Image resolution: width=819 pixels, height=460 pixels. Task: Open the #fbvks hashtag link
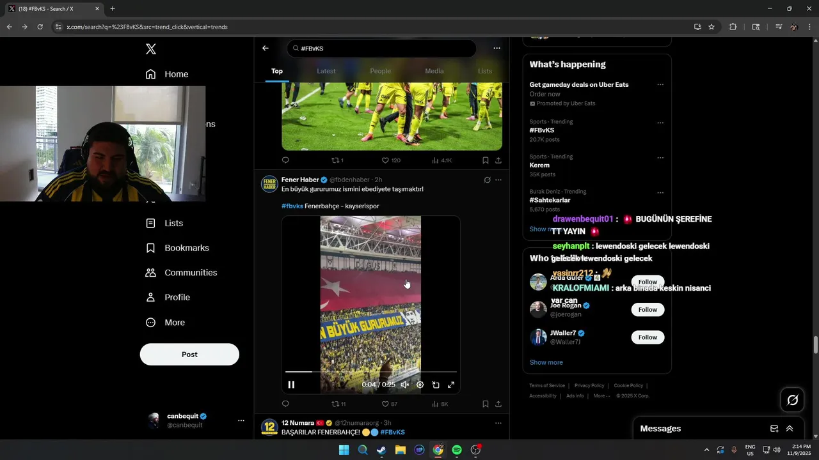(x=292, y=206)
